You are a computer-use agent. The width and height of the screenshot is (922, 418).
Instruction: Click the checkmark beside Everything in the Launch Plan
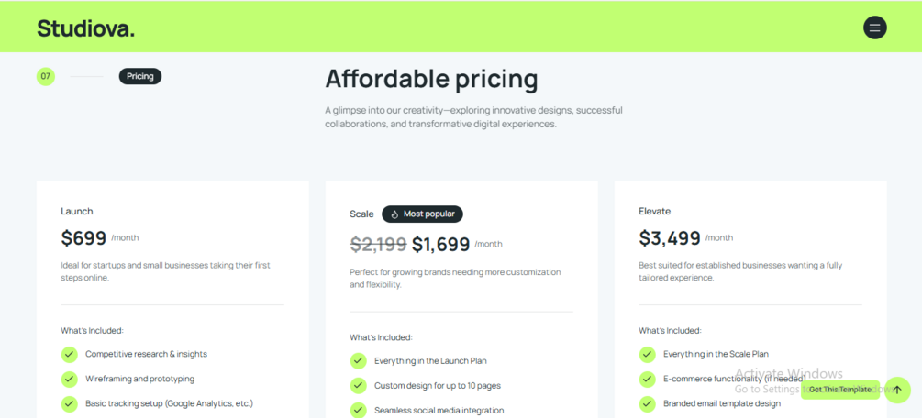[x=358, y=361]
